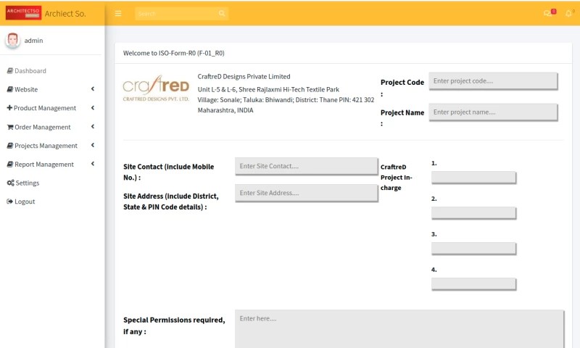Image resolution: width=580 pixels, height=348 pixels.
Task: Click the Architectso logo in header
Action: click(x=23, y=13)
